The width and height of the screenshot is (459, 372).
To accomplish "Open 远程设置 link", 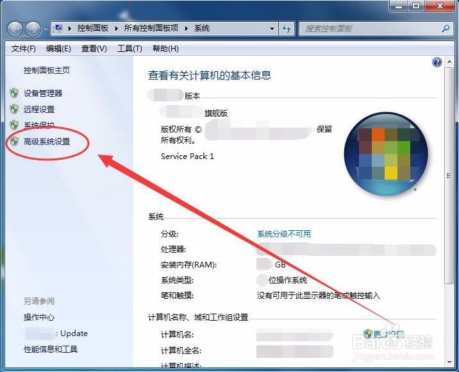I will pyautogui.click(x=39, y=110).
